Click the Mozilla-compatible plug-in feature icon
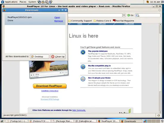Image resolution: width=164 pixels, height=123 pixels. (83, 67)
